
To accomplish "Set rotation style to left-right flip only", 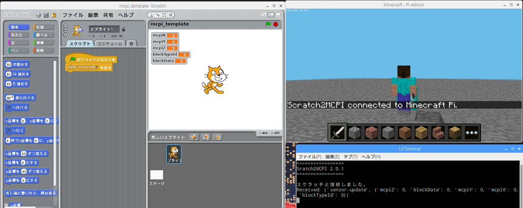I will click(x=65, y=30).
